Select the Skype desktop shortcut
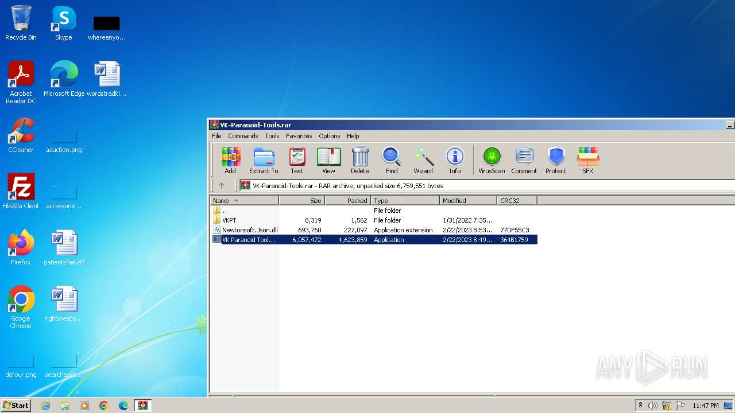The height and width of the screenshot is (413, 735). [63, 24]
